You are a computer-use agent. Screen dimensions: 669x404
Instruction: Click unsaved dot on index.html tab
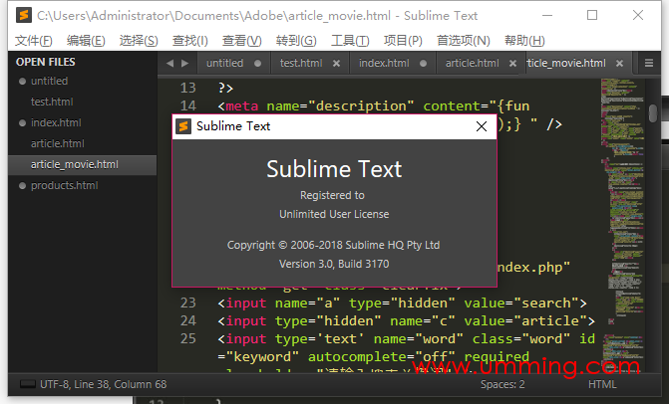(423, 64)
